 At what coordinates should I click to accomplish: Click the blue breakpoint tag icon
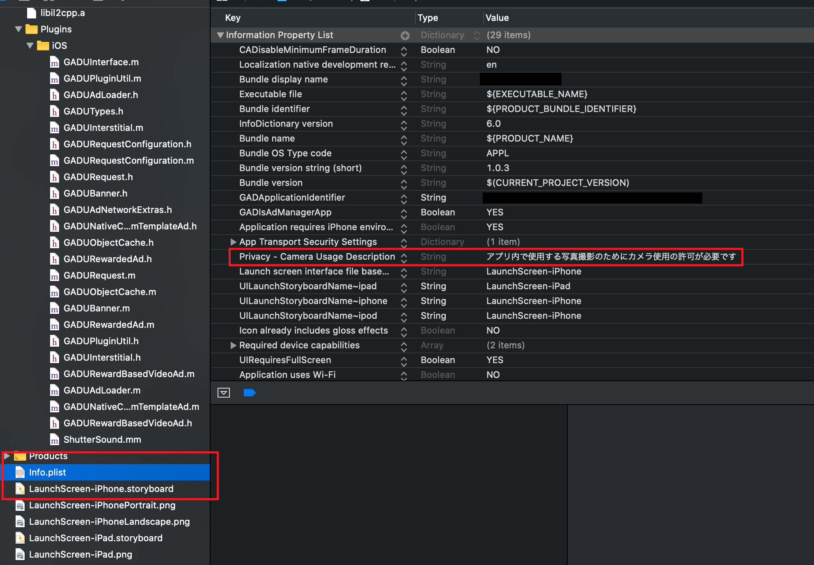(250, 393)
